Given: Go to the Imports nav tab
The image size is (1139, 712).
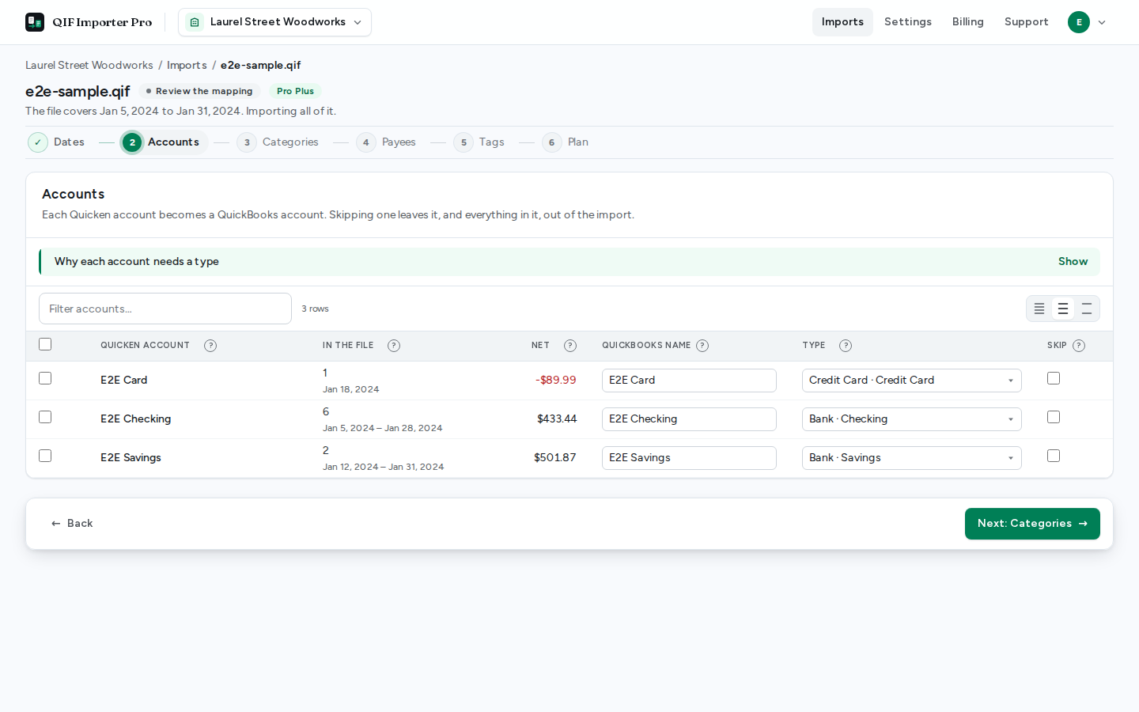Looking at the screenshot, I should coord(842,22).
